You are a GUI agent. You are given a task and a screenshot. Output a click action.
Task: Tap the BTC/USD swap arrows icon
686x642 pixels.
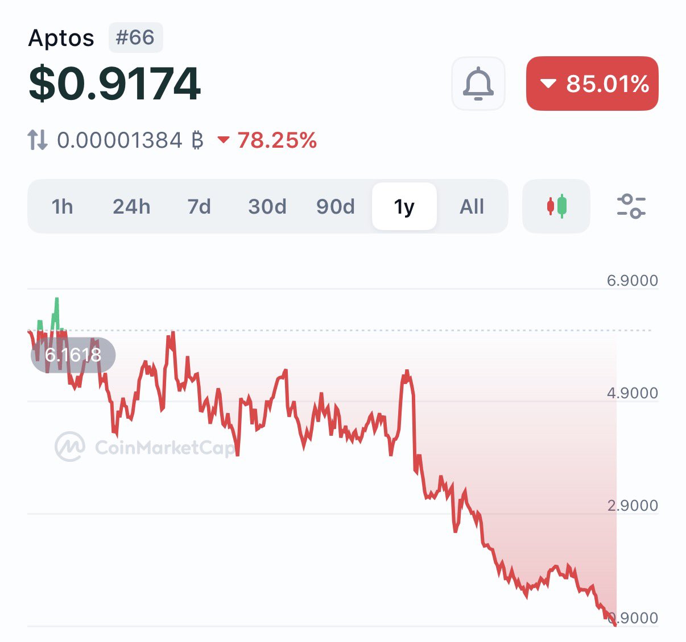(38, 140)
